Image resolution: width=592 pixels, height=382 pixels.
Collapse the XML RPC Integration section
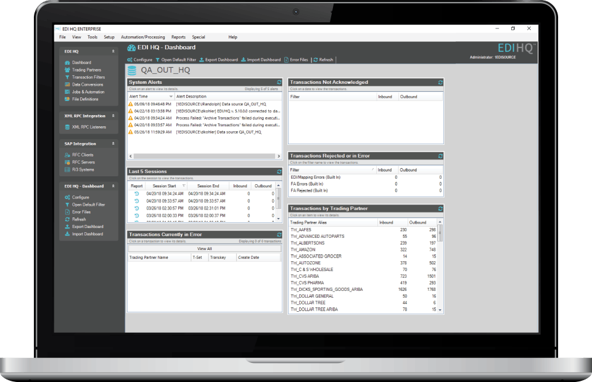(113, 116)
